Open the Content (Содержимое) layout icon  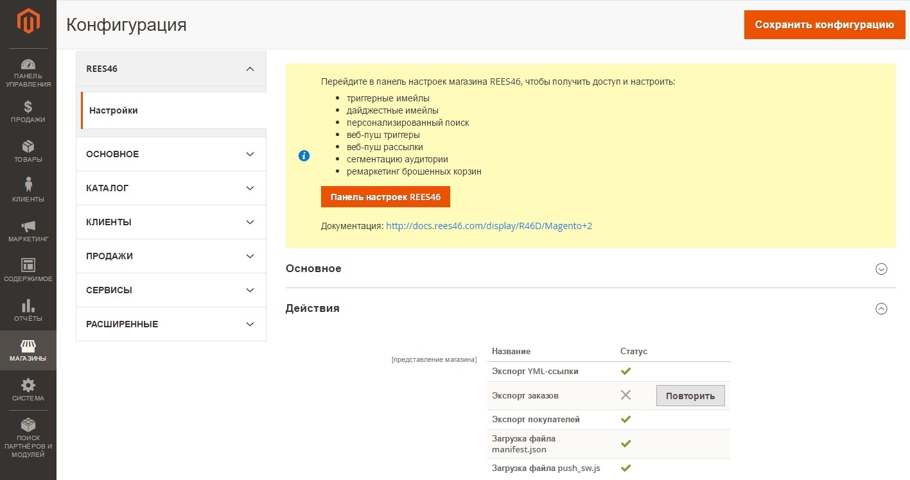28,266
